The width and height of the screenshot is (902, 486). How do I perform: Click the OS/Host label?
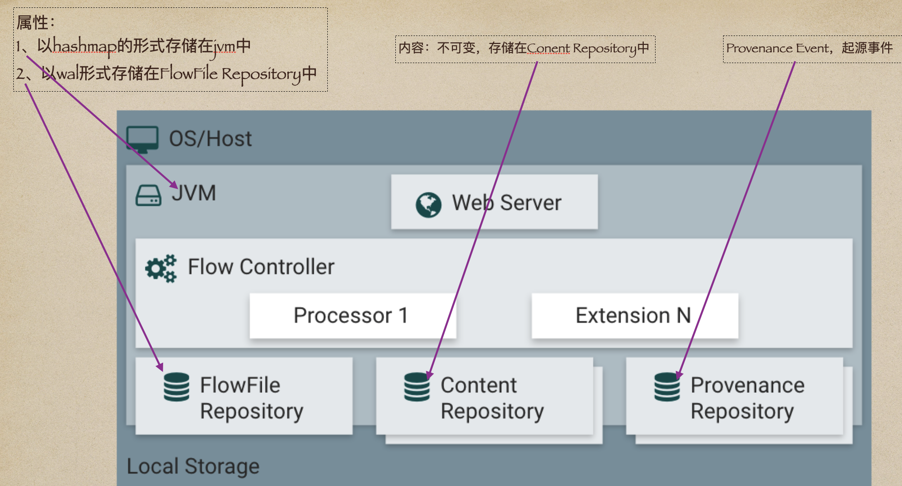click(210, 139)
